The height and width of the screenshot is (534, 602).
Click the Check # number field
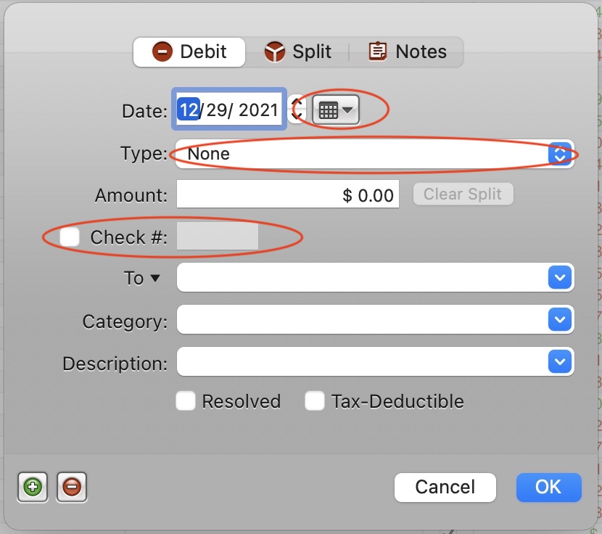pyautogui.click(x=218, y=237)
